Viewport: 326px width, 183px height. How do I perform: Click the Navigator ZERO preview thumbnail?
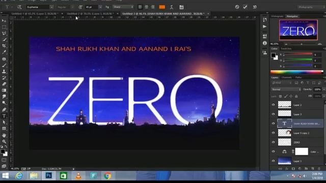(298, 30)
